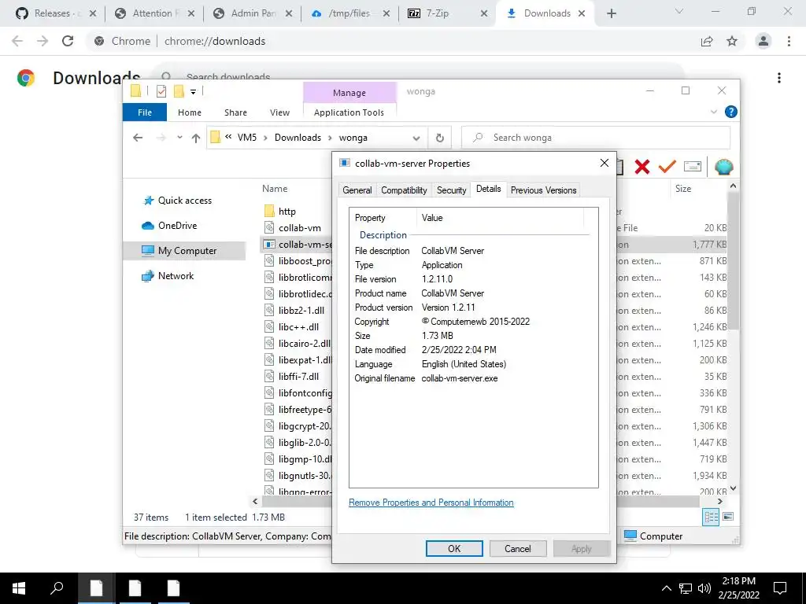Open the Chrome three-dot main menu
This screenshot has width=806, height=604.
pyautogui.click(x=789, y=41)
